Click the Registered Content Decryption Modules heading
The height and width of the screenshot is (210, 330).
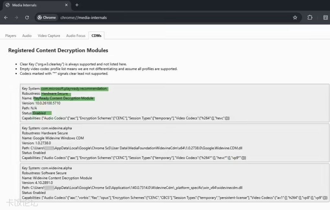pos(58,50)
